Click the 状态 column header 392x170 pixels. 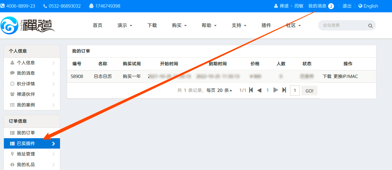point(307,64)
